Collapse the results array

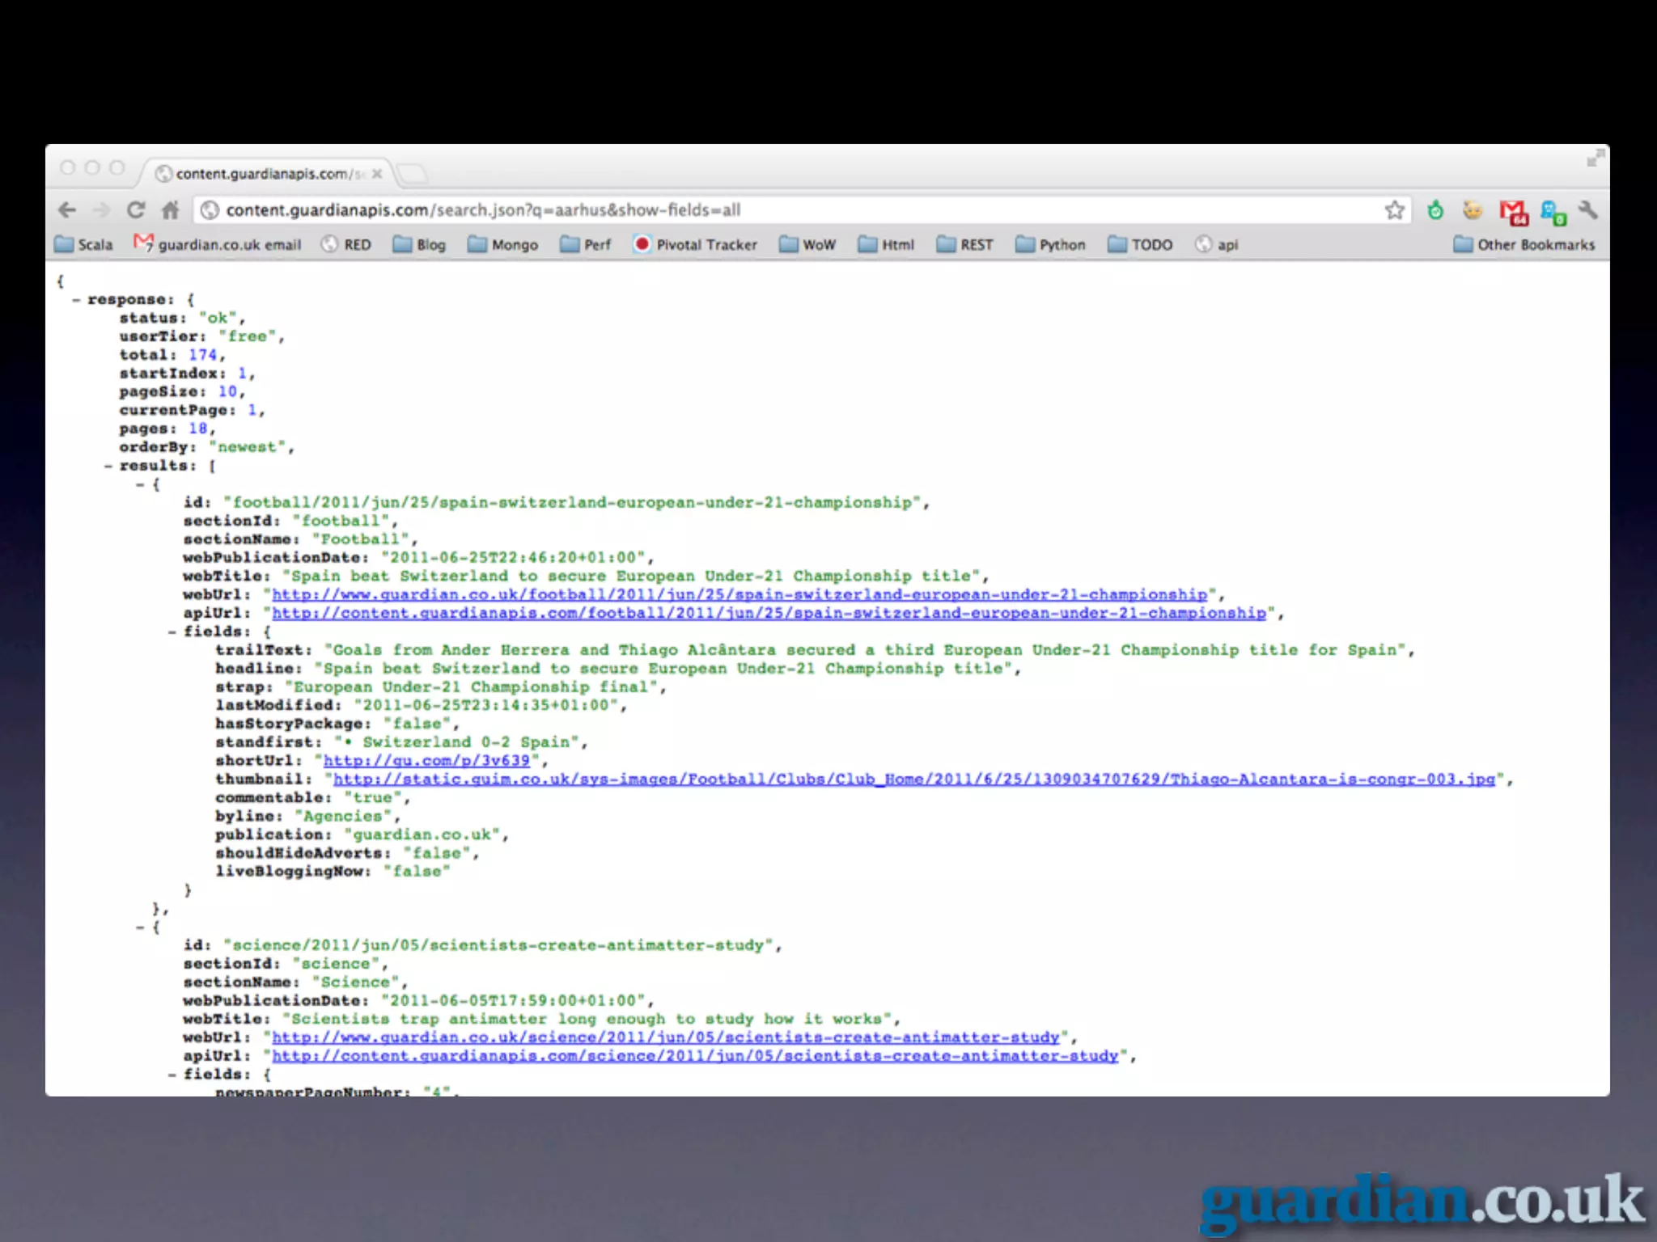point(108,467)
